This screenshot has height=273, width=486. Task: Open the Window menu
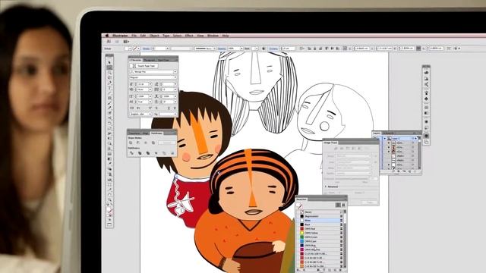213,36
